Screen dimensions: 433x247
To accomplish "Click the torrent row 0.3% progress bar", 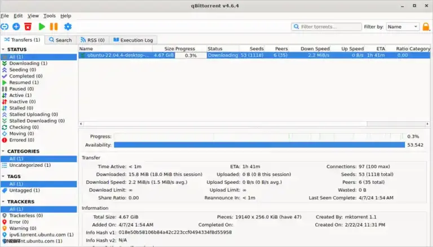I will pos(191,55).
